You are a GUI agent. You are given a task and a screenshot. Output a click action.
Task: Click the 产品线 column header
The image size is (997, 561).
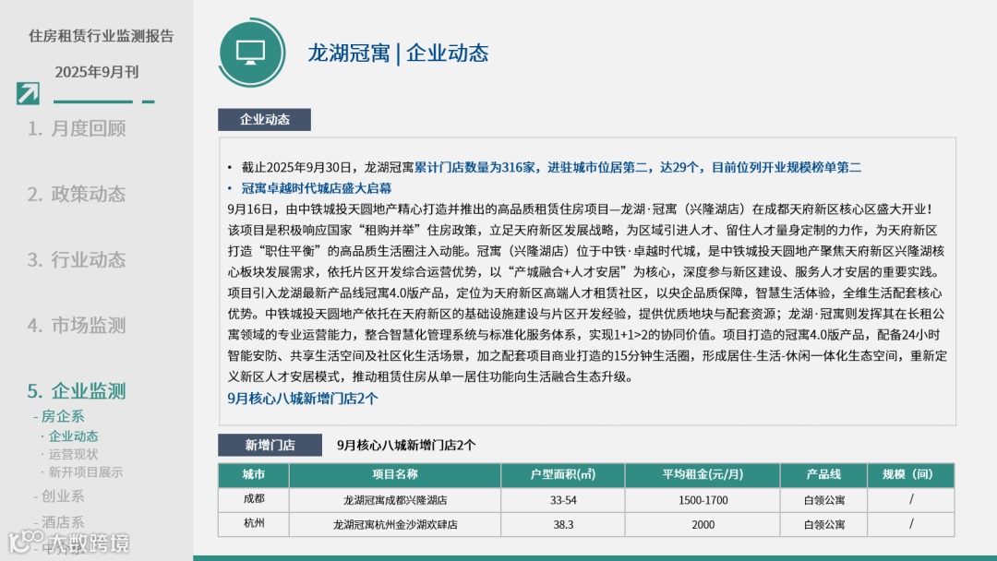824,474
